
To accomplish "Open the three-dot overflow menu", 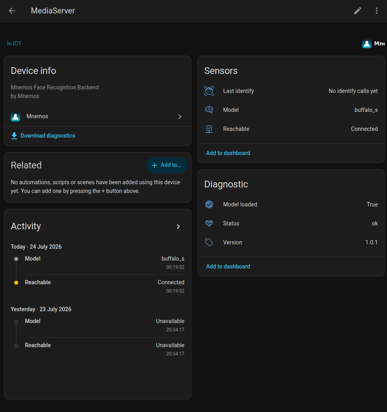I will 376,11.
